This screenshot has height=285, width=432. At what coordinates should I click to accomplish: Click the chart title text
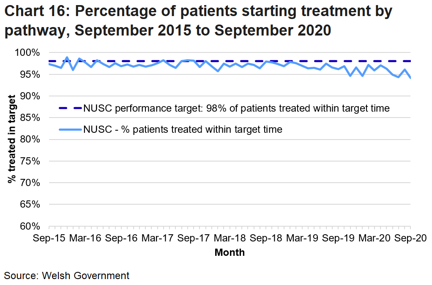(x=199, y=21)
